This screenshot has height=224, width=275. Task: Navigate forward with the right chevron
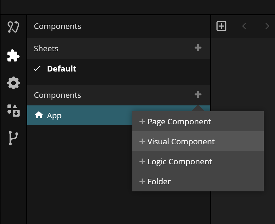[x=267, y=26]
